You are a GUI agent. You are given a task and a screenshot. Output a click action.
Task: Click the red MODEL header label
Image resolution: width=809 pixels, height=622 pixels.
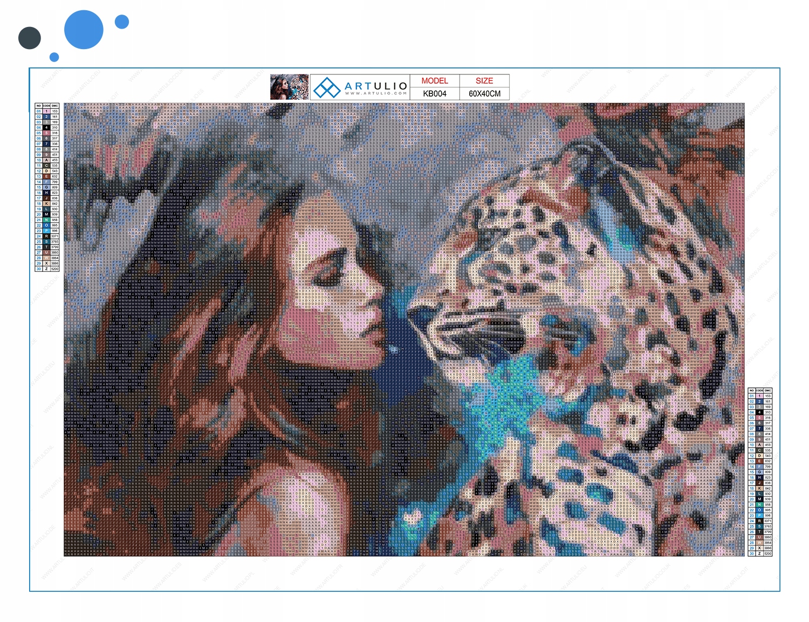click(x=435, y=81)
